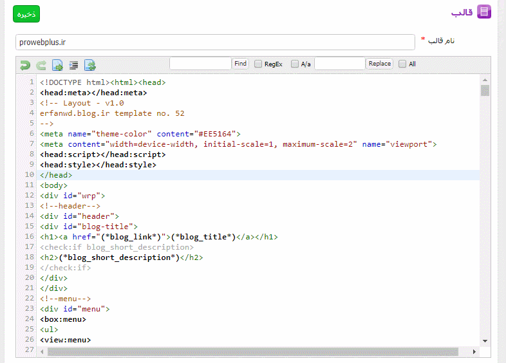506x363 pixels.
Task: Click the replace text input field
Action: tap(339, 64)
